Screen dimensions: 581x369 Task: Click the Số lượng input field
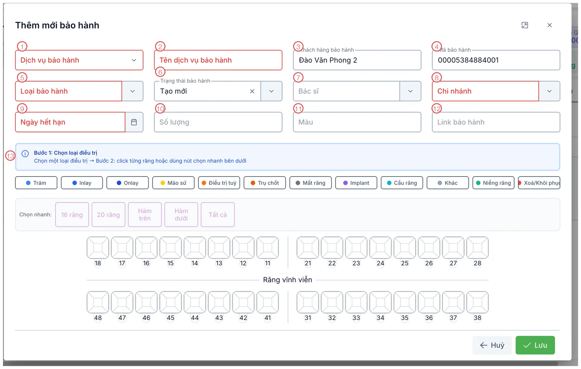coord(218,122)
